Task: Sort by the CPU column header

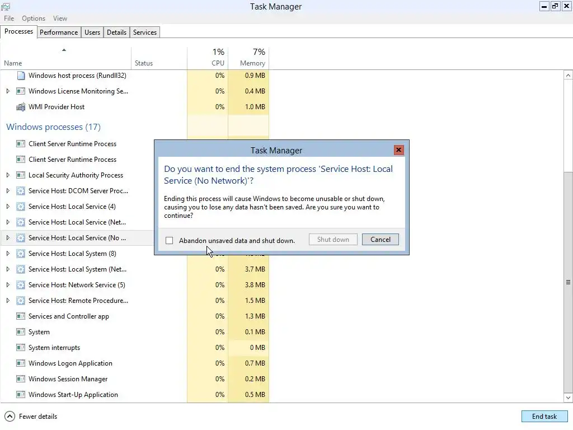Action: 208,58
